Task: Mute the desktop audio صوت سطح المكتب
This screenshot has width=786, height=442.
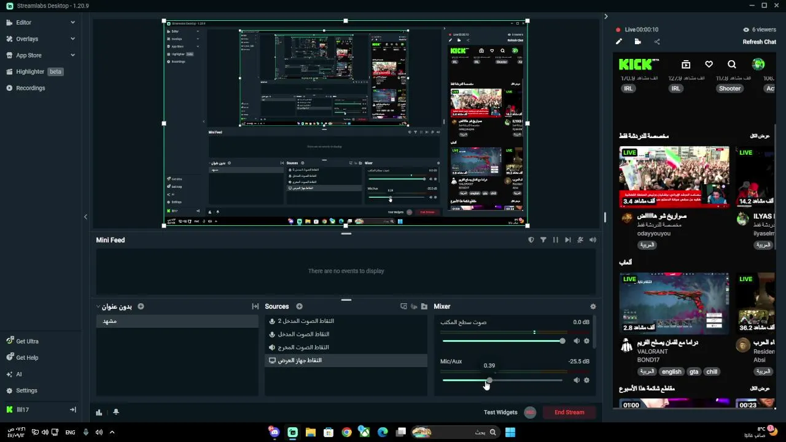Action: click(x=577, y=341)
